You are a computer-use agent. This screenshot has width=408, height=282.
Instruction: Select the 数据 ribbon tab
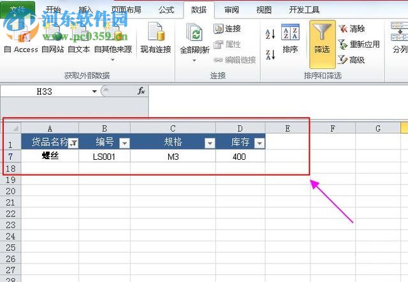point(199,10)
